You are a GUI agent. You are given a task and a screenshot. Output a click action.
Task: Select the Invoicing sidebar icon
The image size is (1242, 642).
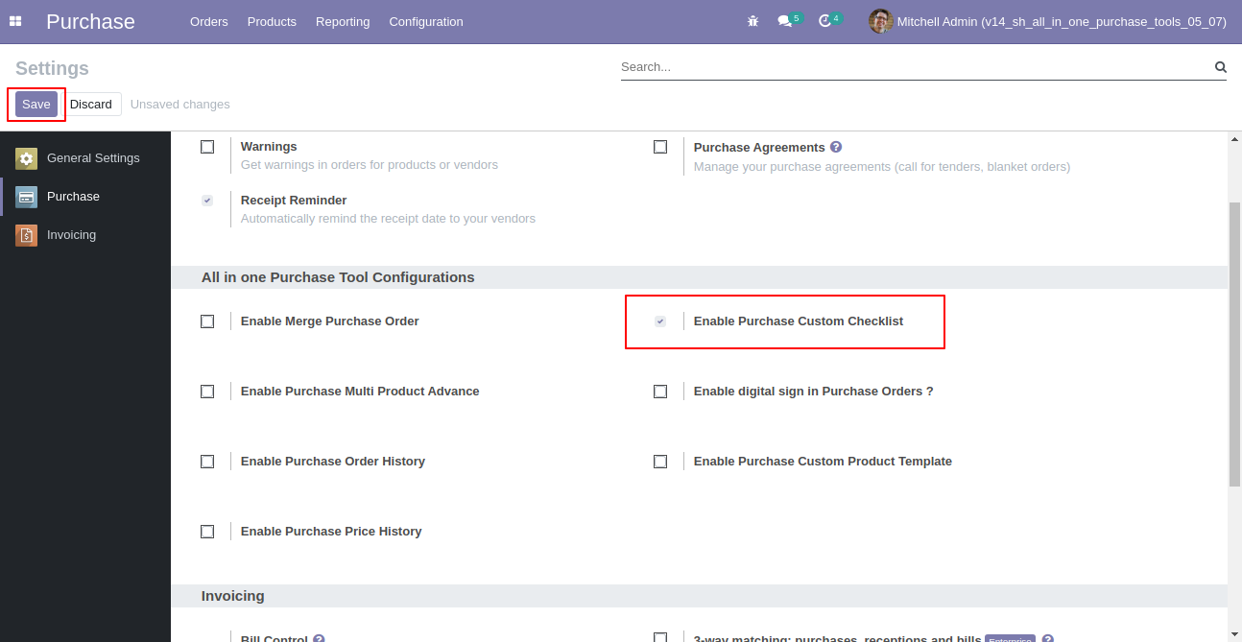pos(27,235)
